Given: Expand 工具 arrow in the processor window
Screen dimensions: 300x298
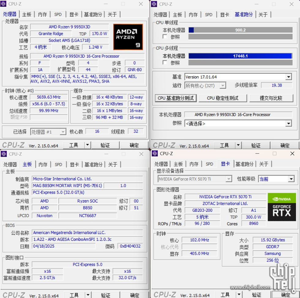Looking at the screenshot, I should click(88, 145).
